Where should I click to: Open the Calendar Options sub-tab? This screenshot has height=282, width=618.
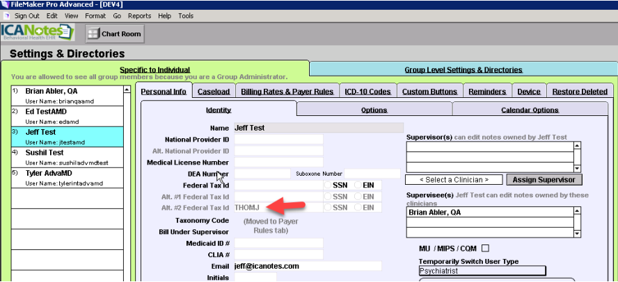pyautogui.click(x=530, y=110)
